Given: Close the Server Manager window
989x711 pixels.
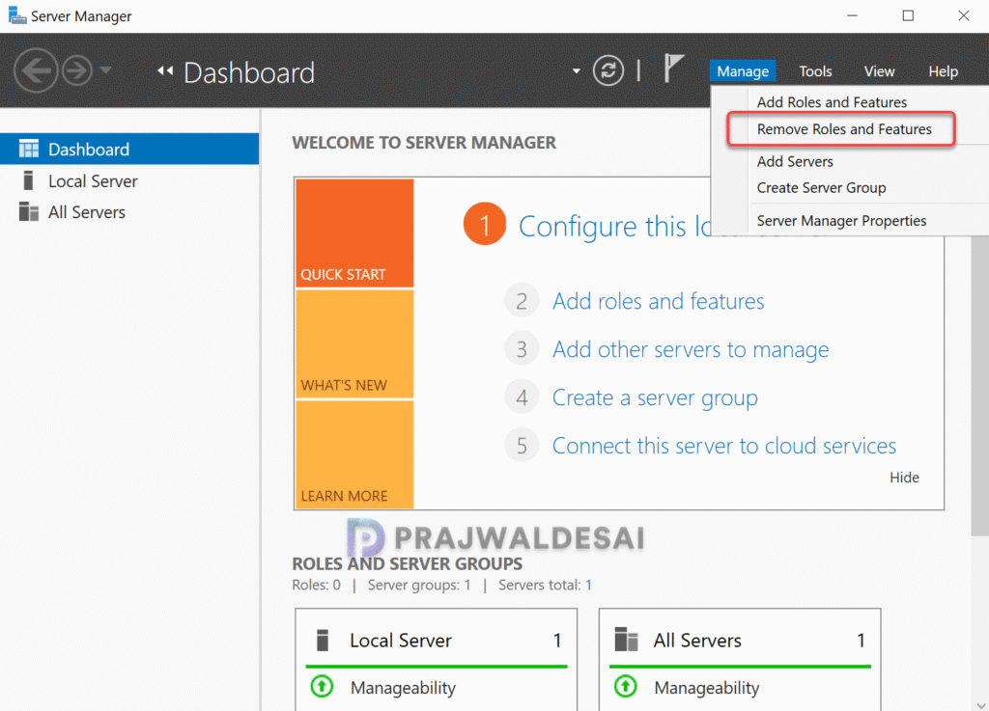Looking at the screenshot, I should coord(963,15).
